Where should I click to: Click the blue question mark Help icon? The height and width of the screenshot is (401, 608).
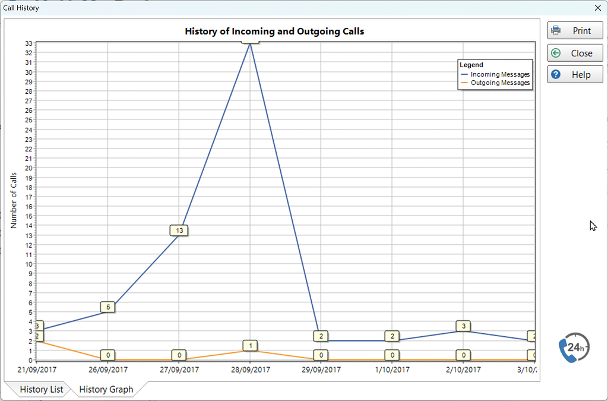pyautogui.click(x=556, y=74)
